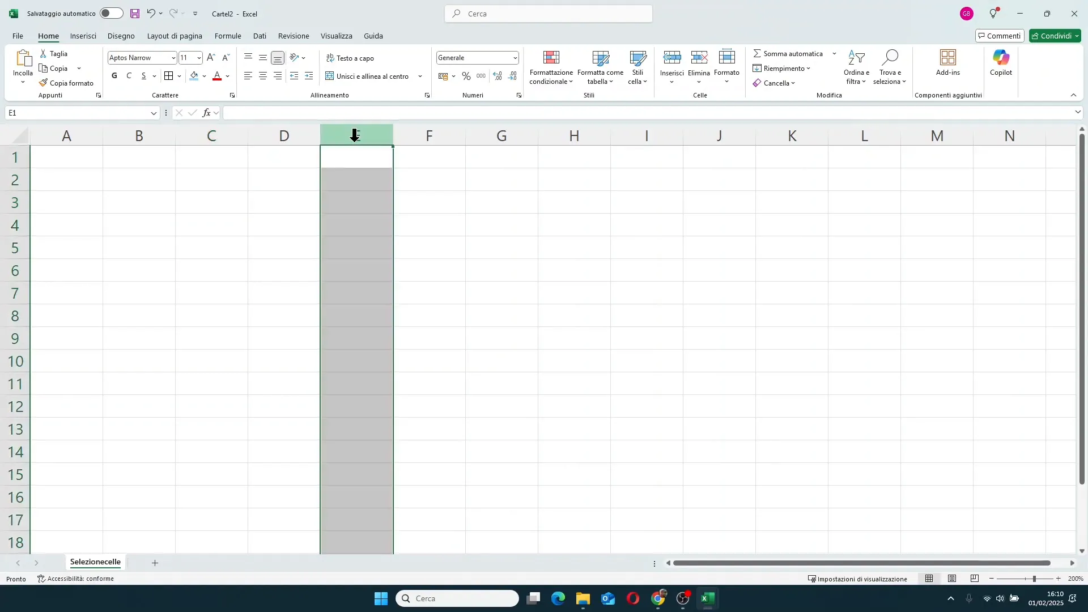Viewport: 1088px width, 612px height.
Task: Apply percent style number format
Action: pyautogui.click(x=466, y=76)
